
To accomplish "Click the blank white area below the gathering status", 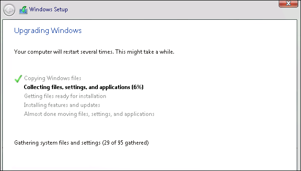I will tap(150, 159).
